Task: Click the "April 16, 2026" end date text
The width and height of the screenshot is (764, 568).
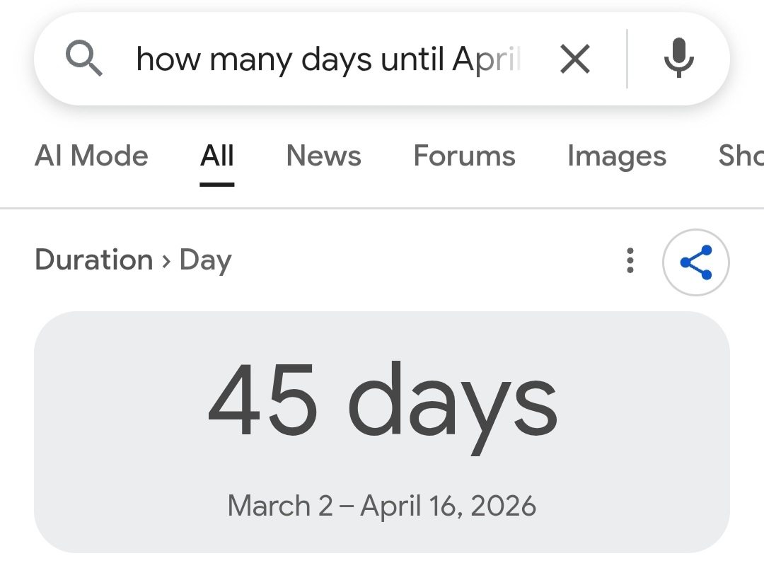Action: click(448, 506)
